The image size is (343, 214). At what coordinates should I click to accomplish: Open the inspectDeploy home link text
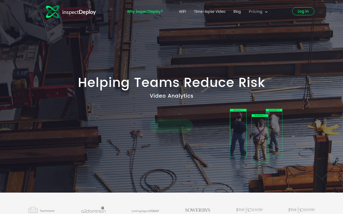pyautogui.click(x=79, y=12)
